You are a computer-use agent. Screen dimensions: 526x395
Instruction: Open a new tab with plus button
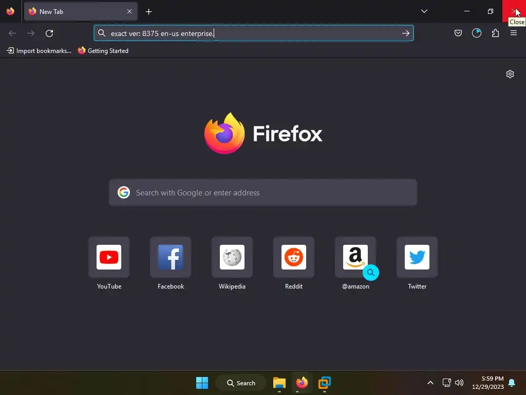[148, 12]
